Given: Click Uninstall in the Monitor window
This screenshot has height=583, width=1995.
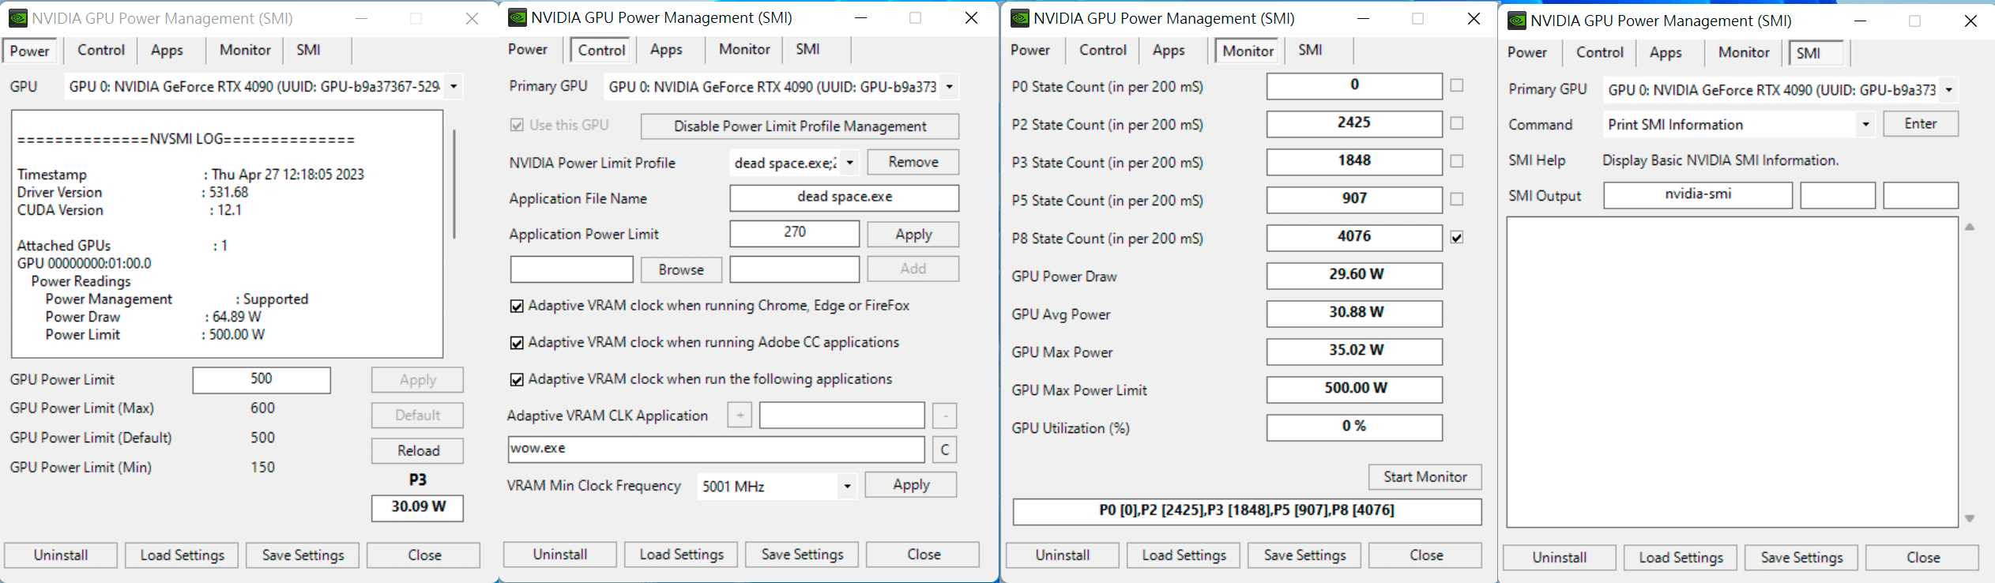Looking at the screenshot, I should coord(1062,555).
